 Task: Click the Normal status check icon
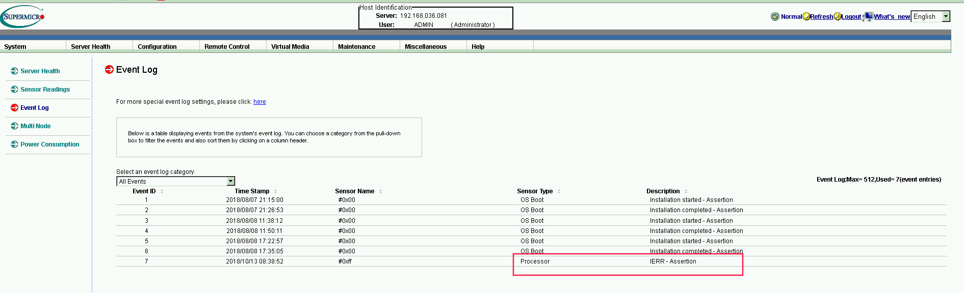tap(775, 17)
